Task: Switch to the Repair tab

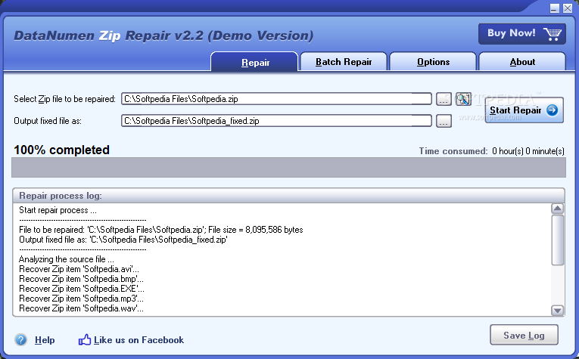Action: pyautogui.click(x=255, y=62)
